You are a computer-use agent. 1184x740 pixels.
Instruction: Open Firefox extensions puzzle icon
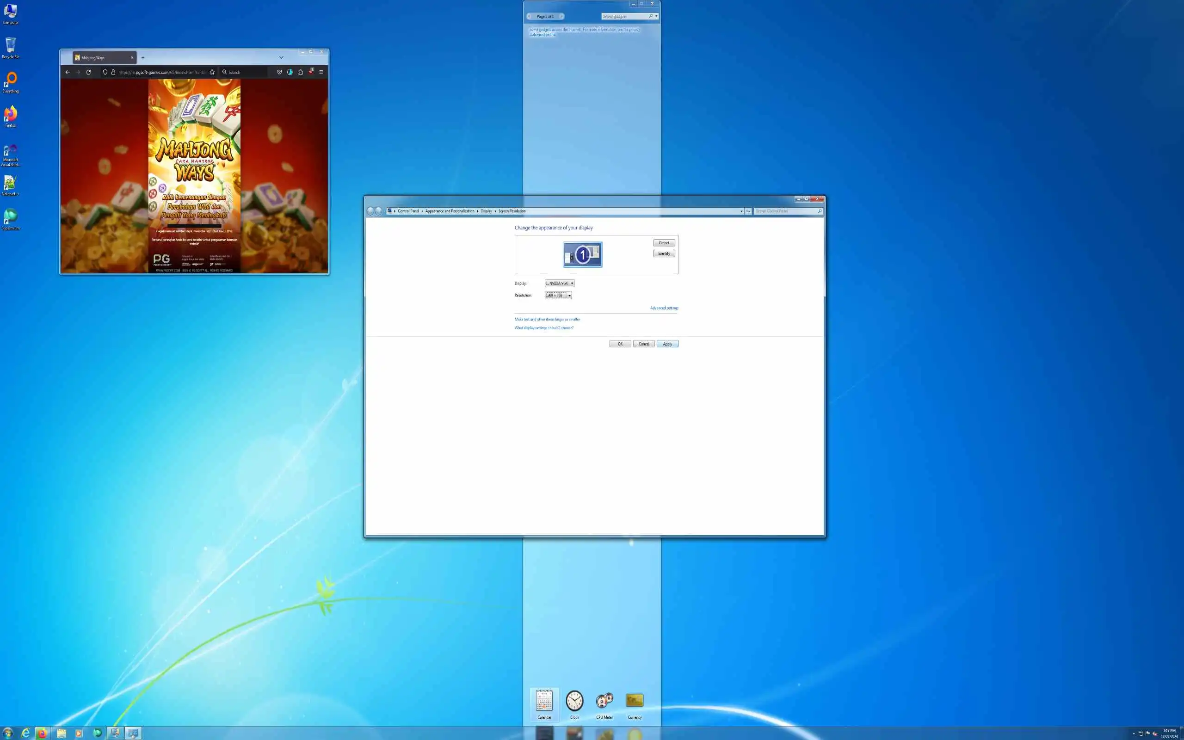point(301,72)
